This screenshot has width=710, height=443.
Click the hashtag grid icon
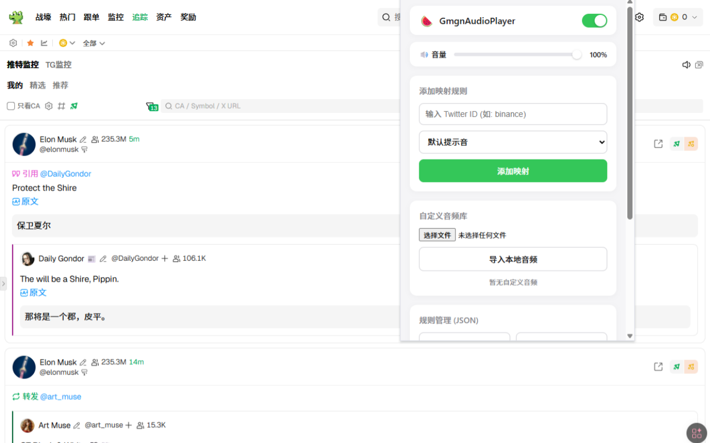(x=62, y=106)
